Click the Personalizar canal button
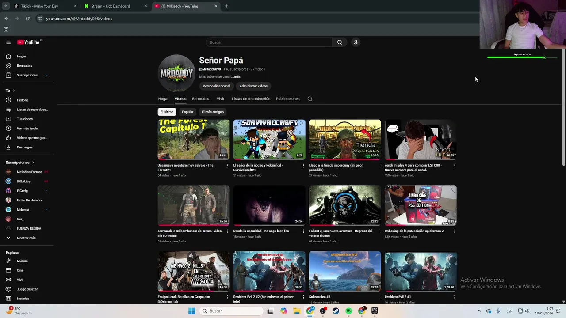566x318 pixels. pyautogui.click(x=216, y=86)
